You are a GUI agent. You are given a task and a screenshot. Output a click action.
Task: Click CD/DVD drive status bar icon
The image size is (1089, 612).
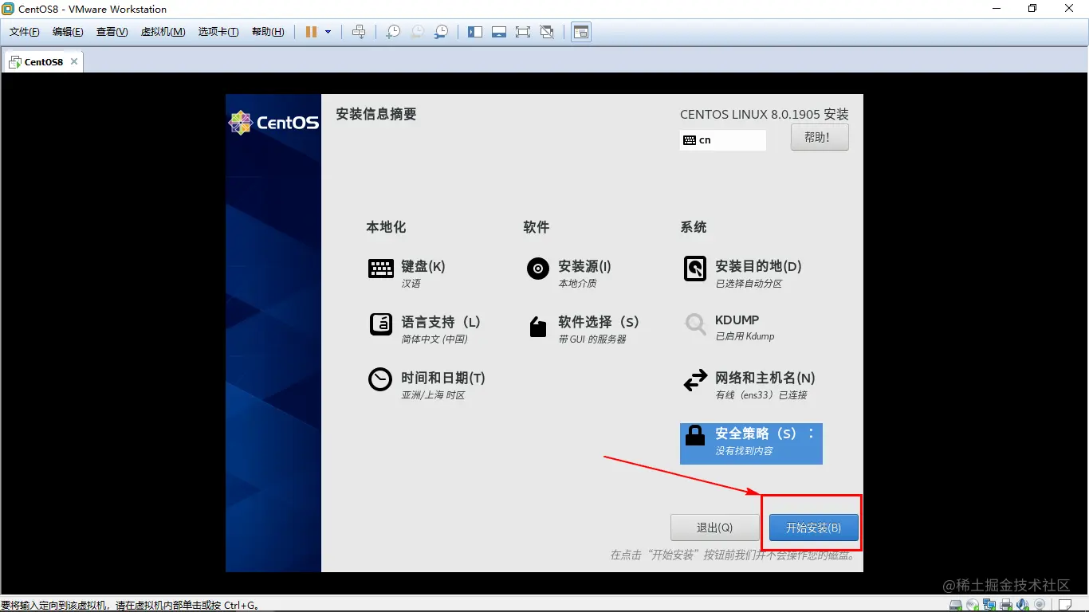pyautogui.click(x=973, y=605)
